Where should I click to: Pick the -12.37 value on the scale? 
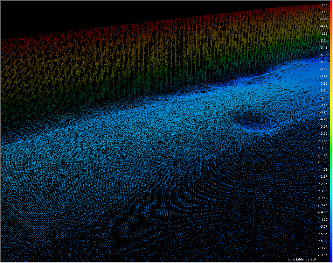[323, 176]
